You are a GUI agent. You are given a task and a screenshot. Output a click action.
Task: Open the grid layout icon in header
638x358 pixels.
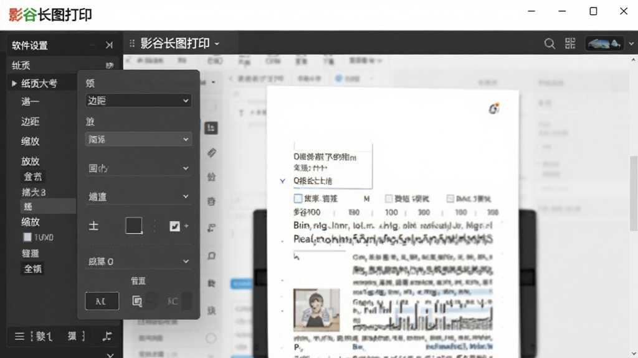pos(570,44)
